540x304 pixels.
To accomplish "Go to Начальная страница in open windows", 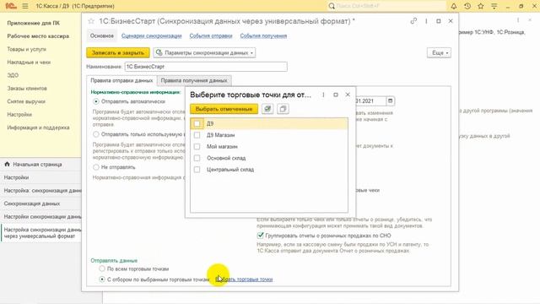I will point(40,165).
